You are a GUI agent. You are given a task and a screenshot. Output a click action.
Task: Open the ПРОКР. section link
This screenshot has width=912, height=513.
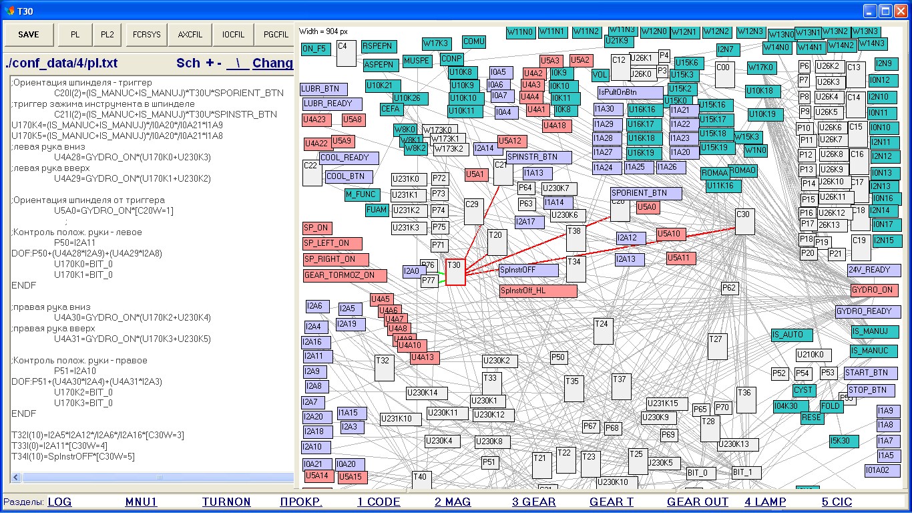[301, 502]
